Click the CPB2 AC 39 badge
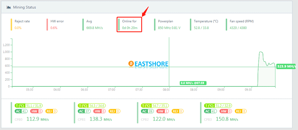This screenshot has height=130, width=298. click(x=148, y=111)
